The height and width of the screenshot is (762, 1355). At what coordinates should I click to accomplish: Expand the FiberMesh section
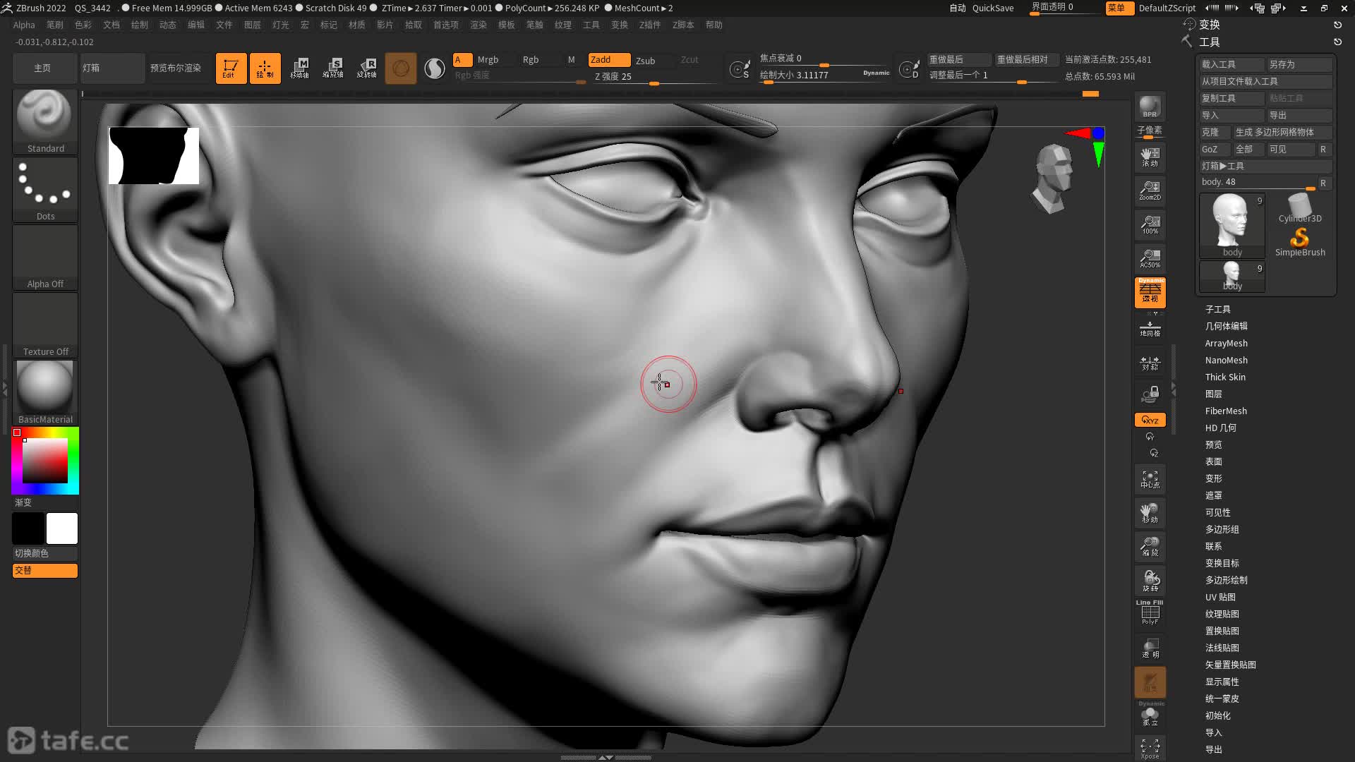(x=1226, y=411)
